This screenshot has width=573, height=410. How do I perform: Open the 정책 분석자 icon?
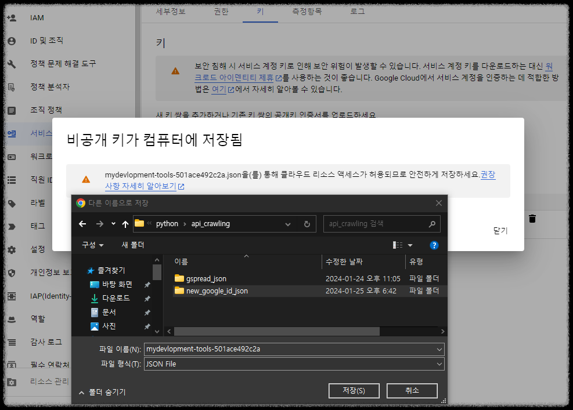12,87
